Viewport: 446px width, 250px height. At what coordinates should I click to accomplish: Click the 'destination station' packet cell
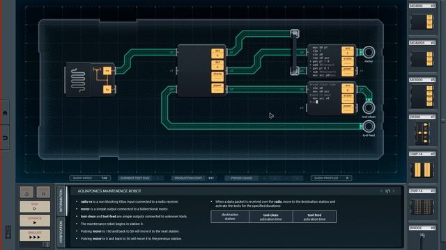tap(230, 217)
